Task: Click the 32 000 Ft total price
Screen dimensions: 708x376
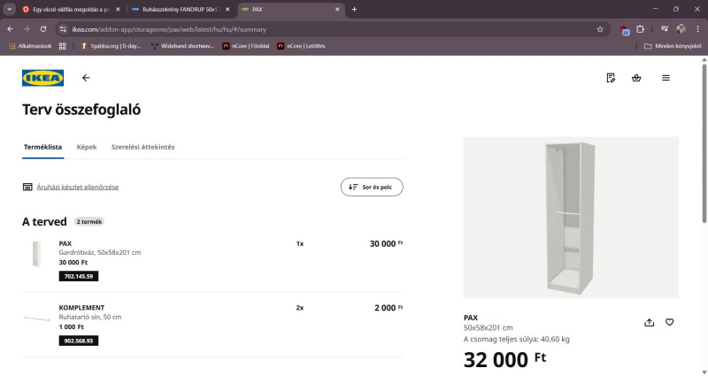Action: click(x=504, y=360)
